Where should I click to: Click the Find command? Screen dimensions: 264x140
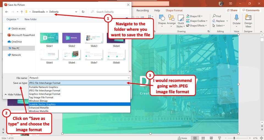pyautogui.click(x=217, y=16)
